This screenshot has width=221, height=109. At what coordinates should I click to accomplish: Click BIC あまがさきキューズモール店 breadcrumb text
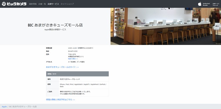(23, 107)
